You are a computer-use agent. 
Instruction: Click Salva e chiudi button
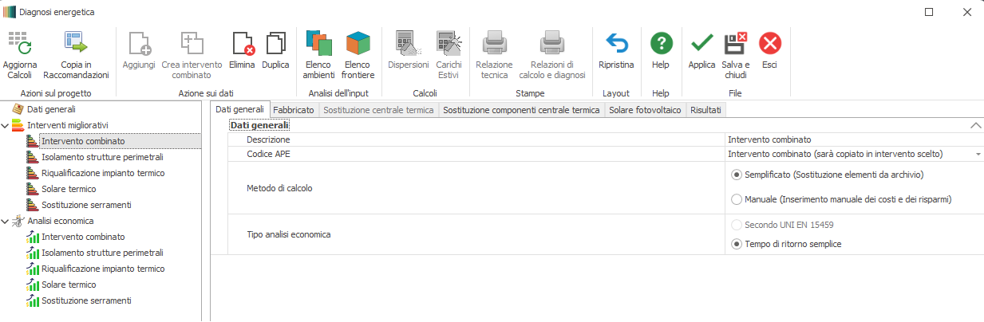point(734,43)
